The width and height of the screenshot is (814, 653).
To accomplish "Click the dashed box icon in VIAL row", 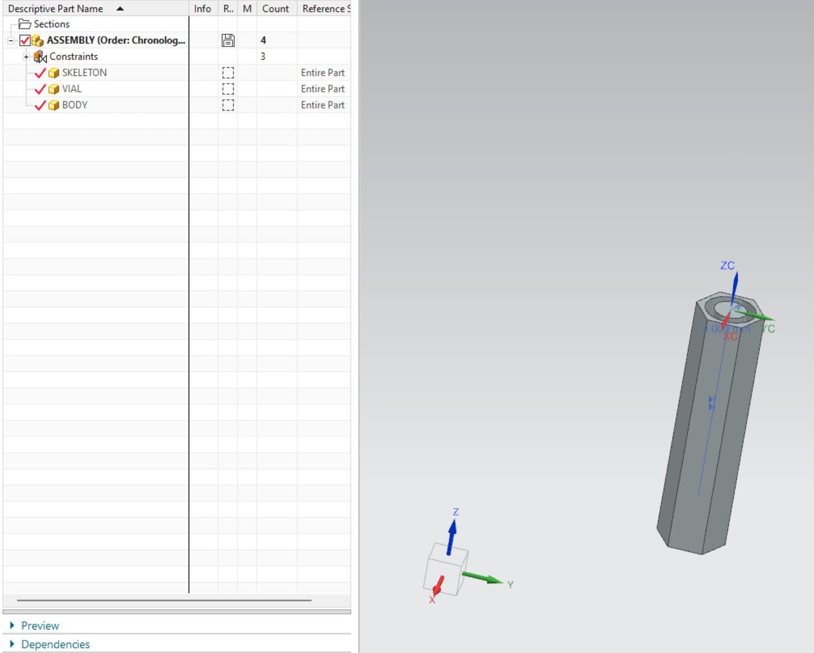I will [x=228, y=89].
